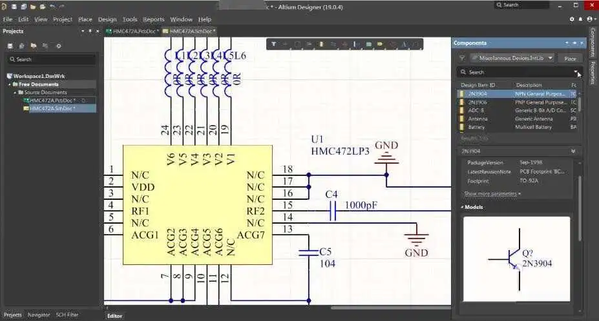
Task: Click the Projects panel search field
Action: tap(52, 59)
